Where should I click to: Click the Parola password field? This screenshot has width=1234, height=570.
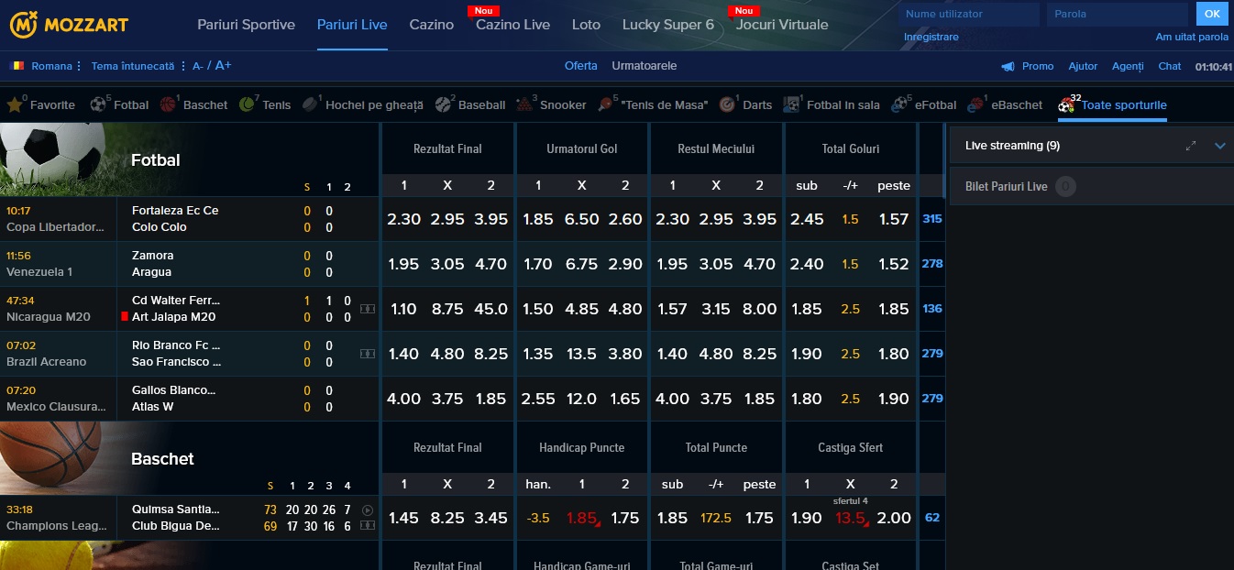point(1118,14)
